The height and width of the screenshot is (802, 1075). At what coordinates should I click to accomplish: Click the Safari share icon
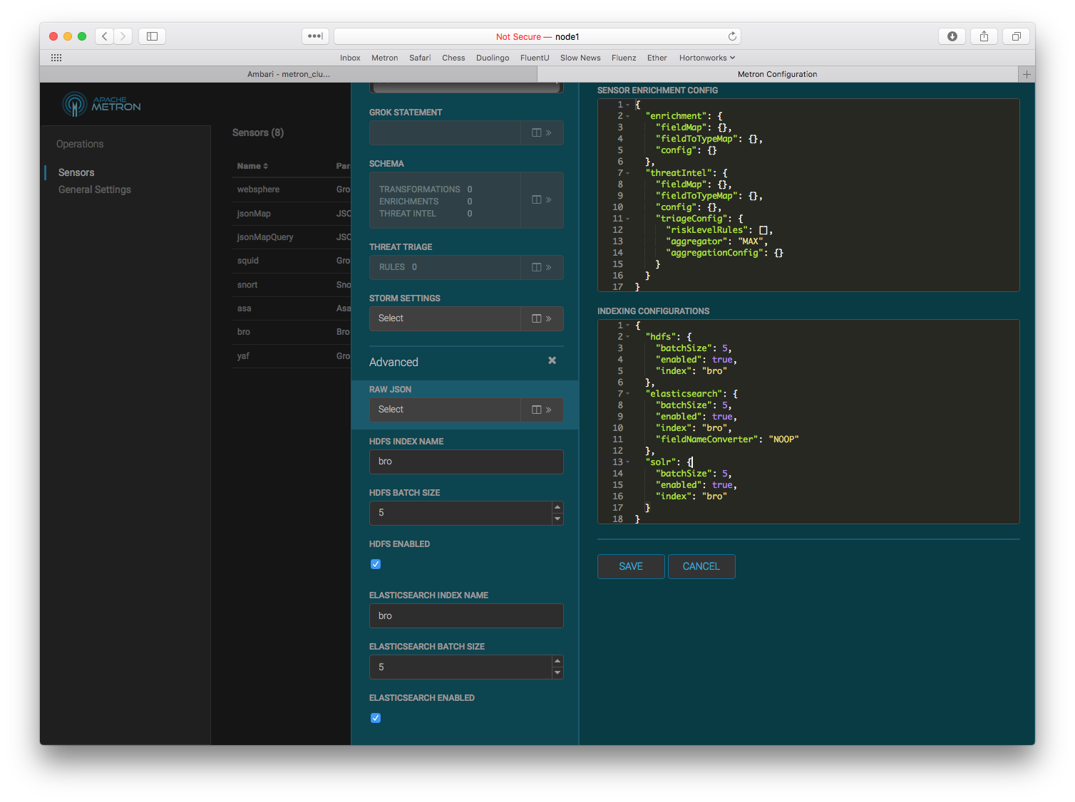pos(984,36)
